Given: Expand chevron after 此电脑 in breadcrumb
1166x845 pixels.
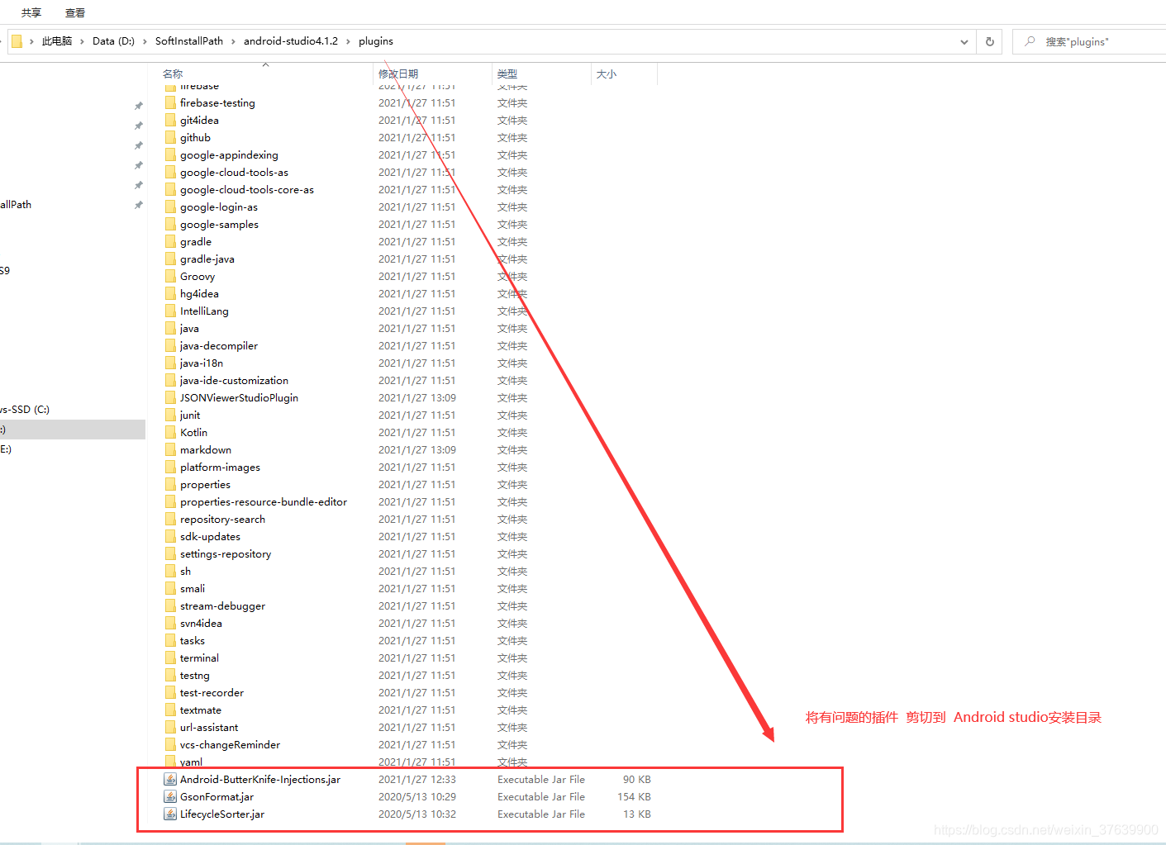Looking at the screenshot, I should (x=83, y=41).
